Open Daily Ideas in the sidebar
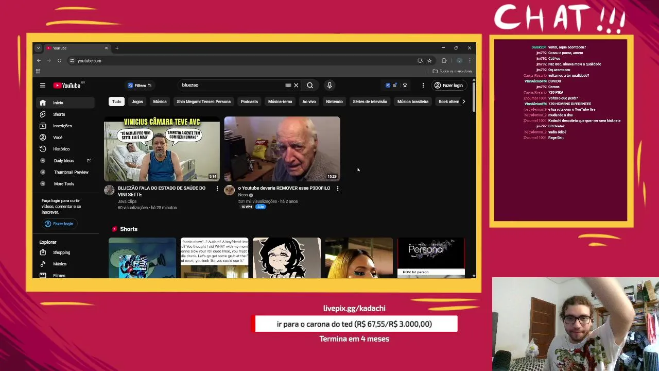Image resolution: width=659 pixels, height=371 pixels. [65, 161]
